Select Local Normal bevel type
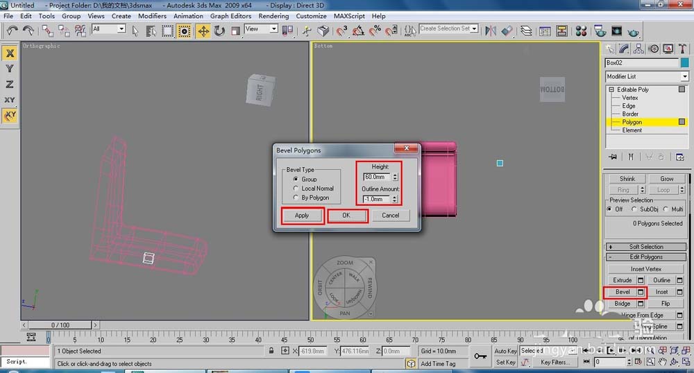Image resolution: width=694 pixels, height=373 pixels. [x=296, y=189]
